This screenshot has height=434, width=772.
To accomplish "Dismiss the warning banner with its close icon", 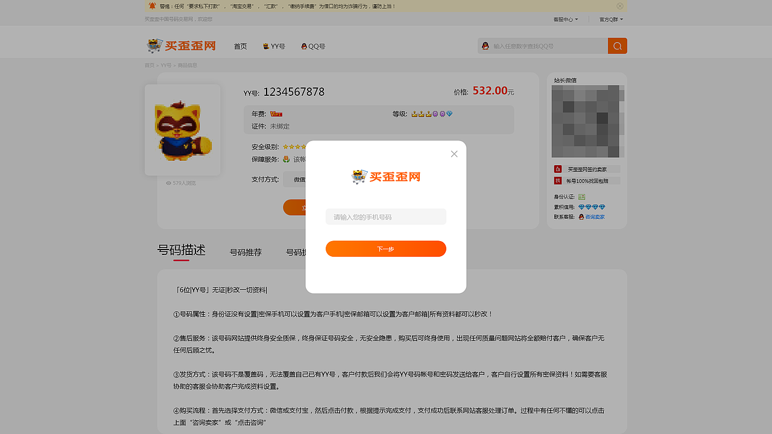I will tap(620, 6).
